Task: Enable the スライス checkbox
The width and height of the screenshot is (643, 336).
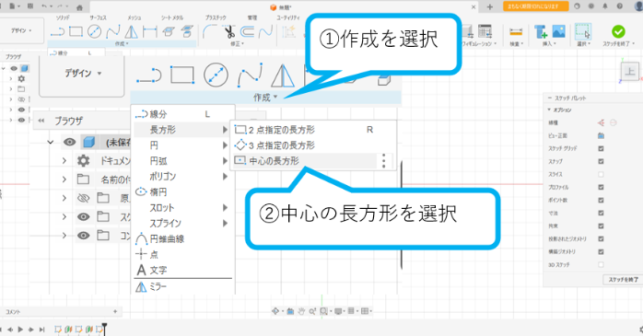Action: click(x=601, y=175)
